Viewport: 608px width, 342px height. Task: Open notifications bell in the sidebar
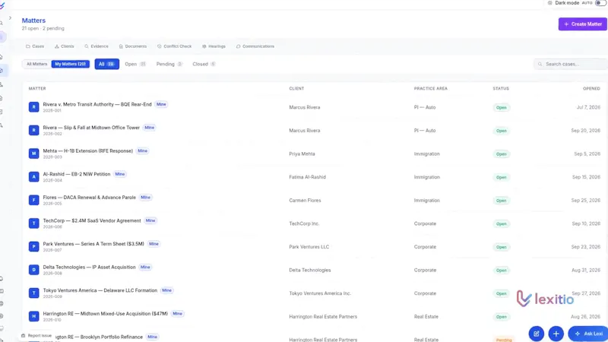tap(2, 279)
